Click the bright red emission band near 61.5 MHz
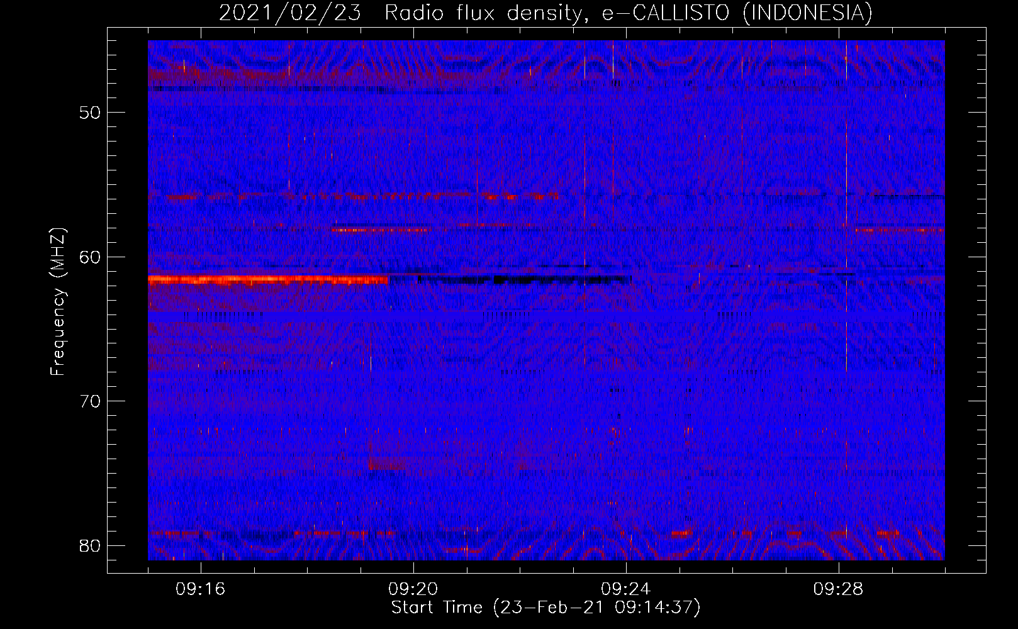 click(268, 280)
